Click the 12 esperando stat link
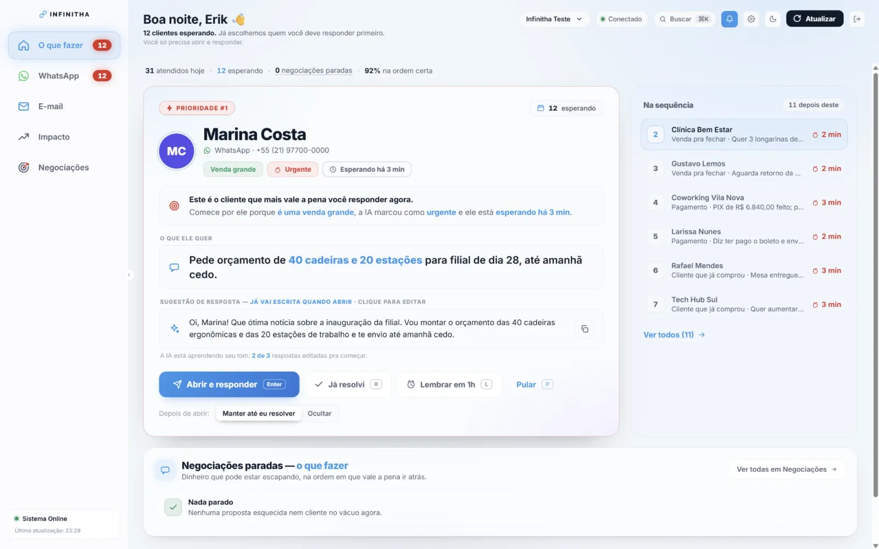 pos(240,71)
